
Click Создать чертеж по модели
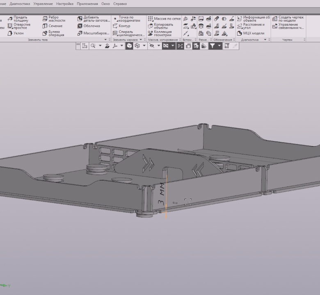(289, 19)
